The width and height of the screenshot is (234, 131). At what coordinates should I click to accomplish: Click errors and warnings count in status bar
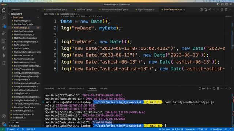click(31, 130)
